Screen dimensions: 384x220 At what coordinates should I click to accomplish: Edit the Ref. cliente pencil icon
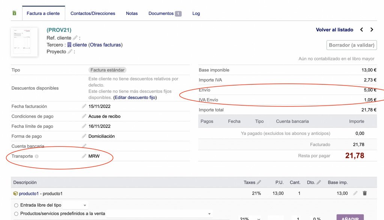coord(75,38)
